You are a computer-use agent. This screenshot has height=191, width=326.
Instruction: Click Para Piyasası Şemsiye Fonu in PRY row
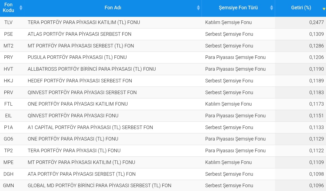pos(235,57)
